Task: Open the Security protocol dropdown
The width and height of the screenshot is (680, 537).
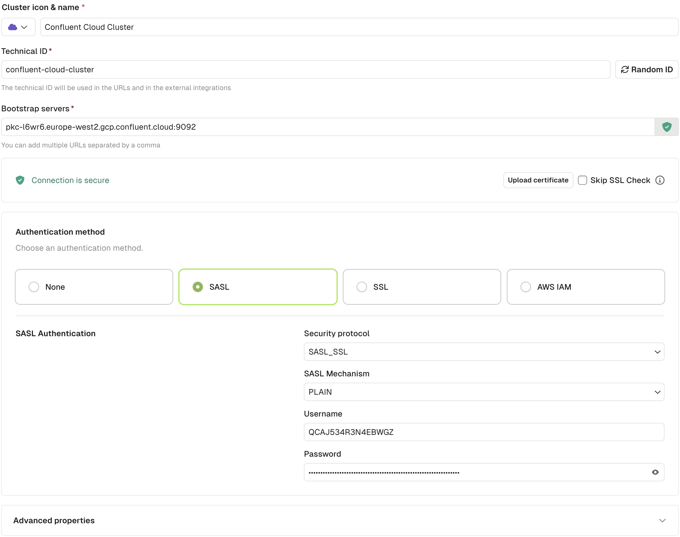Action: click(x=484, y=352)
